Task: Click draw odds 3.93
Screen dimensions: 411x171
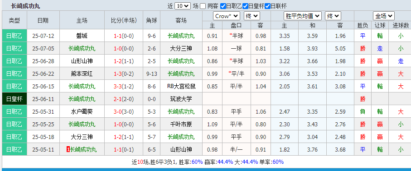Action: tap(313, 49)
